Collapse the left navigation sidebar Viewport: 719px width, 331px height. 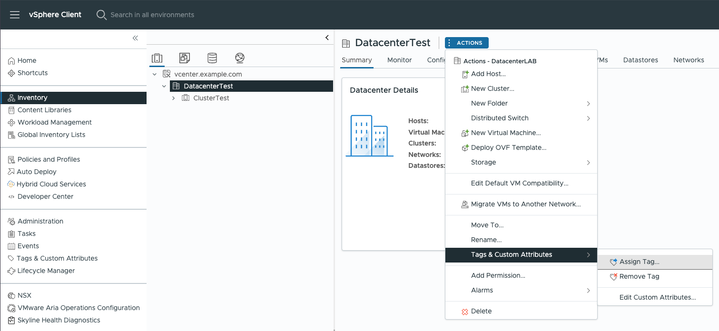click(135, 38)
